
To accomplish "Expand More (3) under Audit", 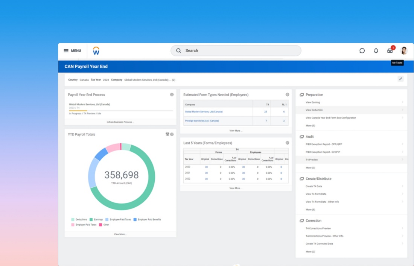I will 310,168.
